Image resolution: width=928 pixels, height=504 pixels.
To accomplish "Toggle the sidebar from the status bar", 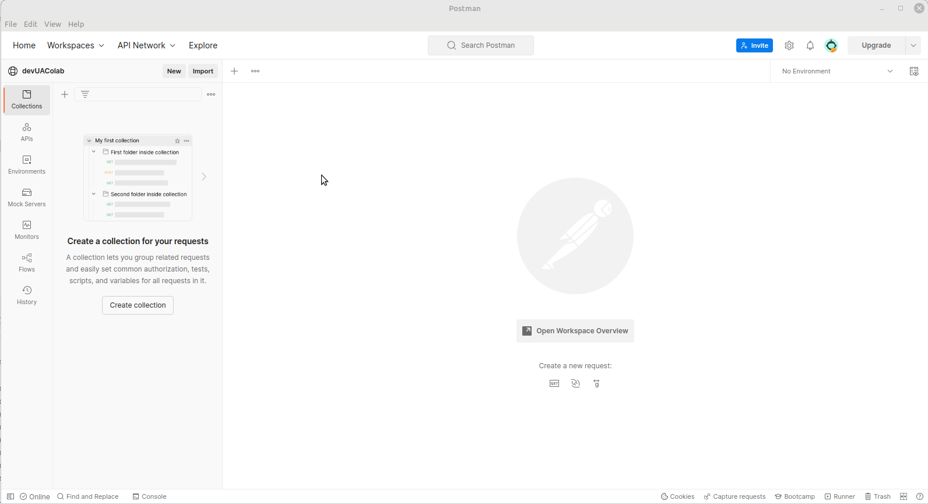I will [10, 496].
